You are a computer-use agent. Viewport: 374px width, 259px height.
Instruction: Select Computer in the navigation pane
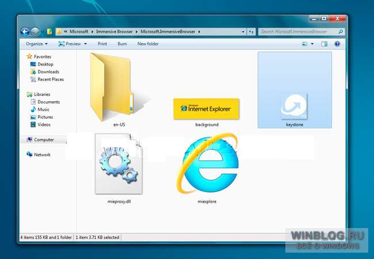tap(44, 140)
